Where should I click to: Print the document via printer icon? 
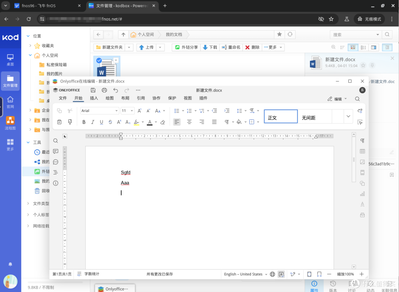click(x=104, y=90)
